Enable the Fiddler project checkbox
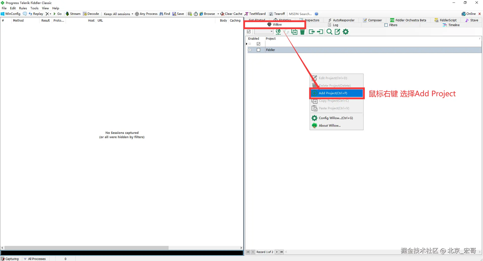Image resolution: width=483 pixels, height=261 pixels. coord(258,50)
